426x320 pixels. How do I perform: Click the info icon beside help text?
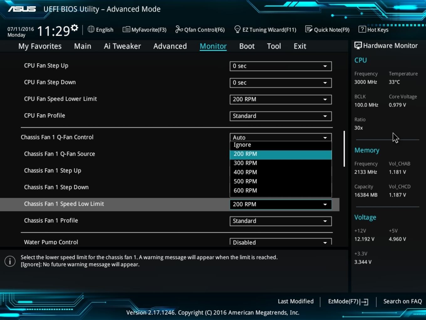pos(10,261)
